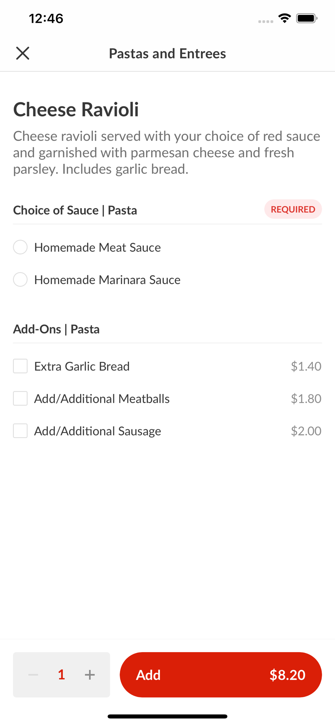335x725 pixels.
Task: Tick Add/Additional Meatballs checkbox
Action: (20, 398)
